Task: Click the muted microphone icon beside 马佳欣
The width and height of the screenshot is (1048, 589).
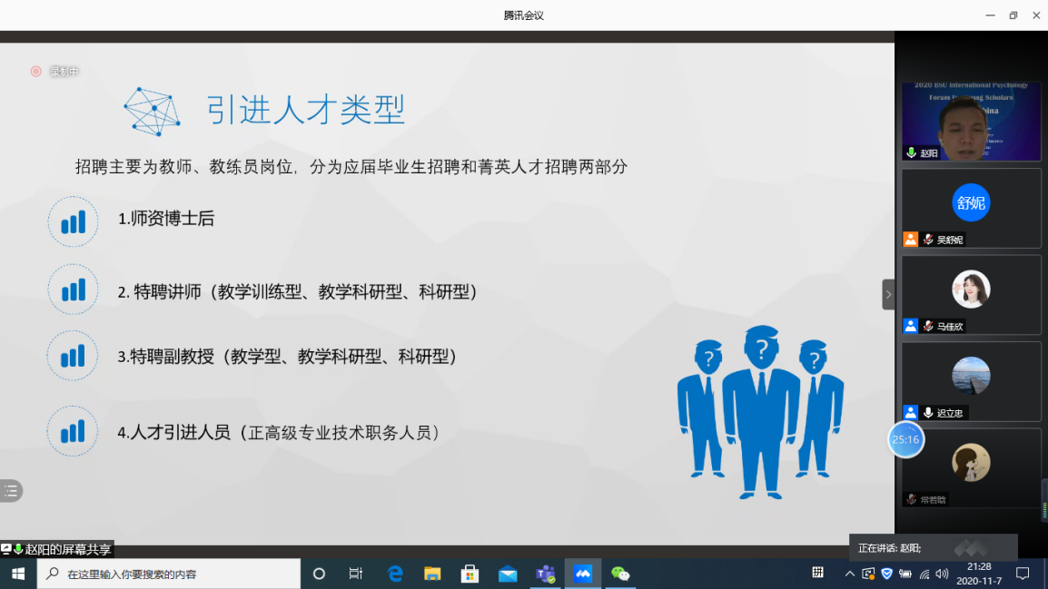Action: (x=928, y=326)
